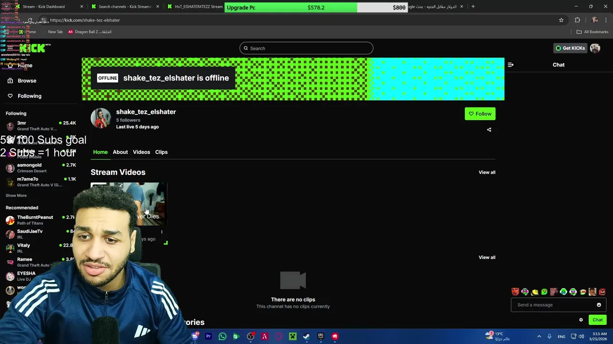Open Epic Games launcher from the taskbar
Image resolution: width=613 pixels, height=344 pixels.
point(320,336)
